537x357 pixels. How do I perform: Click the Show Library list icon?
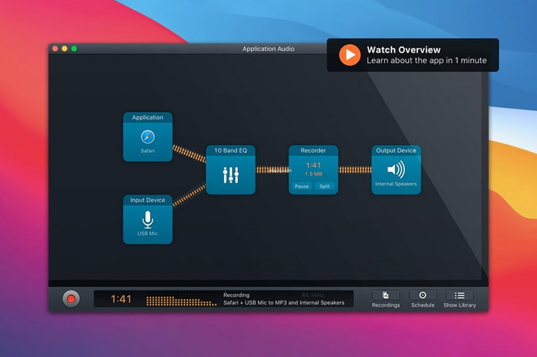click(x=460, y=295)
